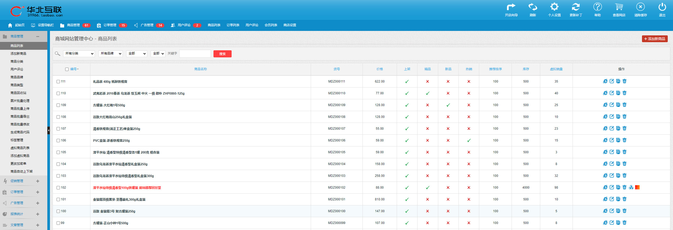
Task: Sort by the 库存 column header
Action: pyautogui.click(x=526, y=69)
